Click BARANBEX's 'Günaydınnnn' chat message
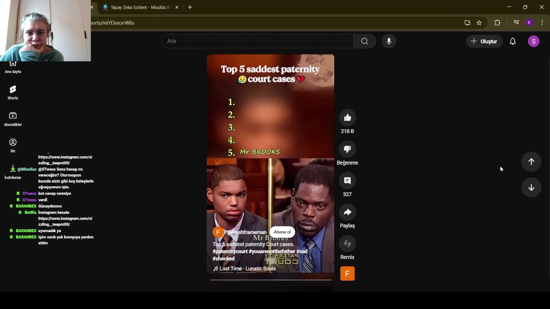The height and width of the screenshot is (309, 550). coord(50,206)
